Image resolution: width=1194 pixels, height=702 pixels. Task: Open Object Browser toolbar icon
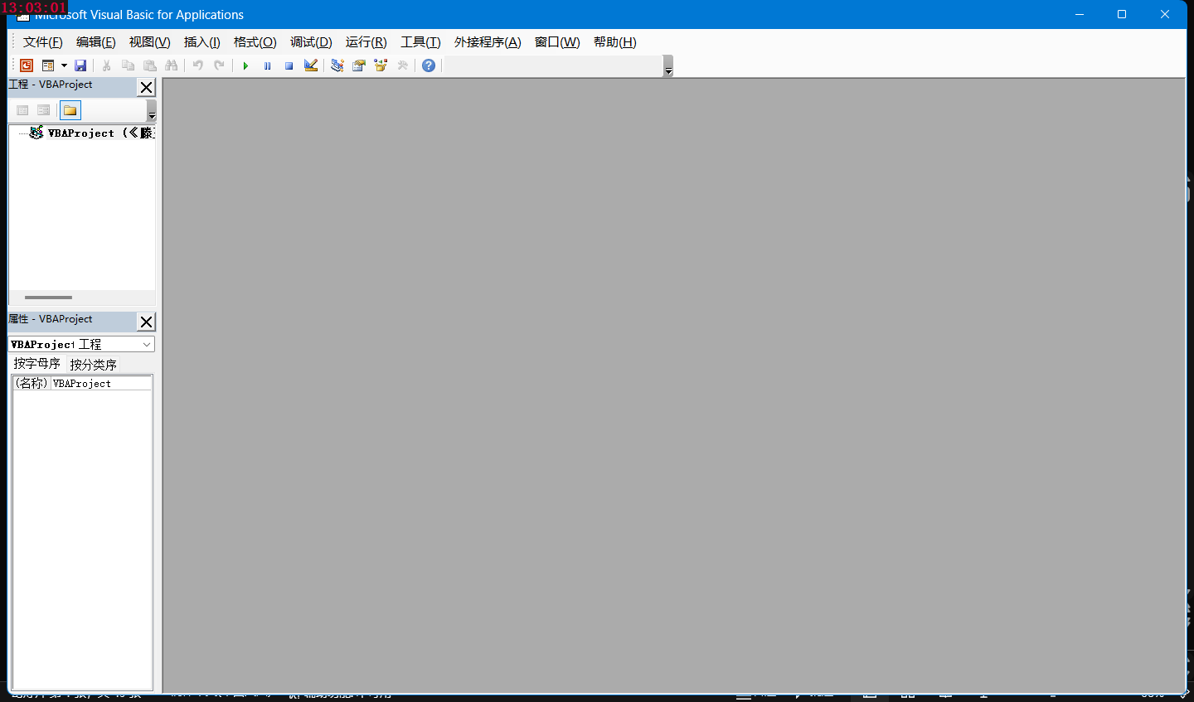coord(381,65)
